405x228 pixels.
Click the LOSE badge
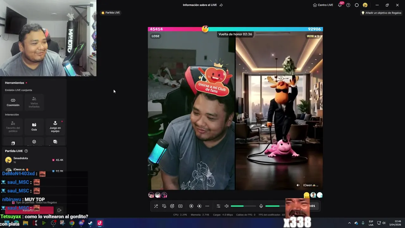tap(155, 36)
